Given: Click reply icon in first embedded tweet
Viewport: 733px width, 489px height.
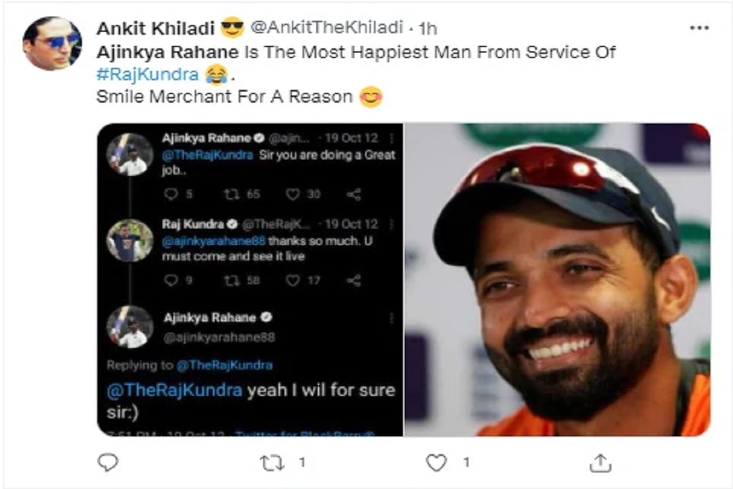Looking at the screenshot, I should click(x=172, y=194).
